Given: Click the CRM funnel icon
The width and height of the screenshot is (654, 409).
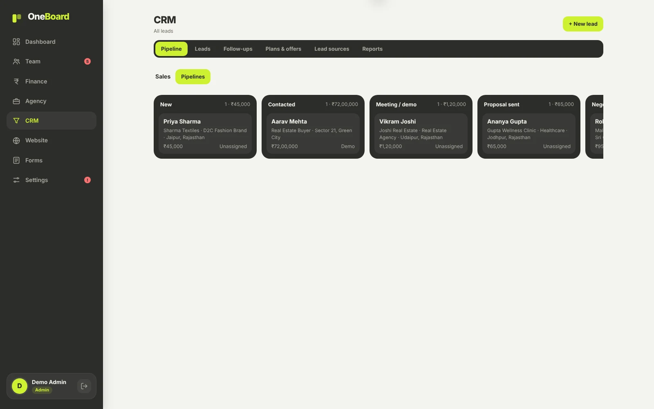Looking at the screenshot, I should click(16, 121).
